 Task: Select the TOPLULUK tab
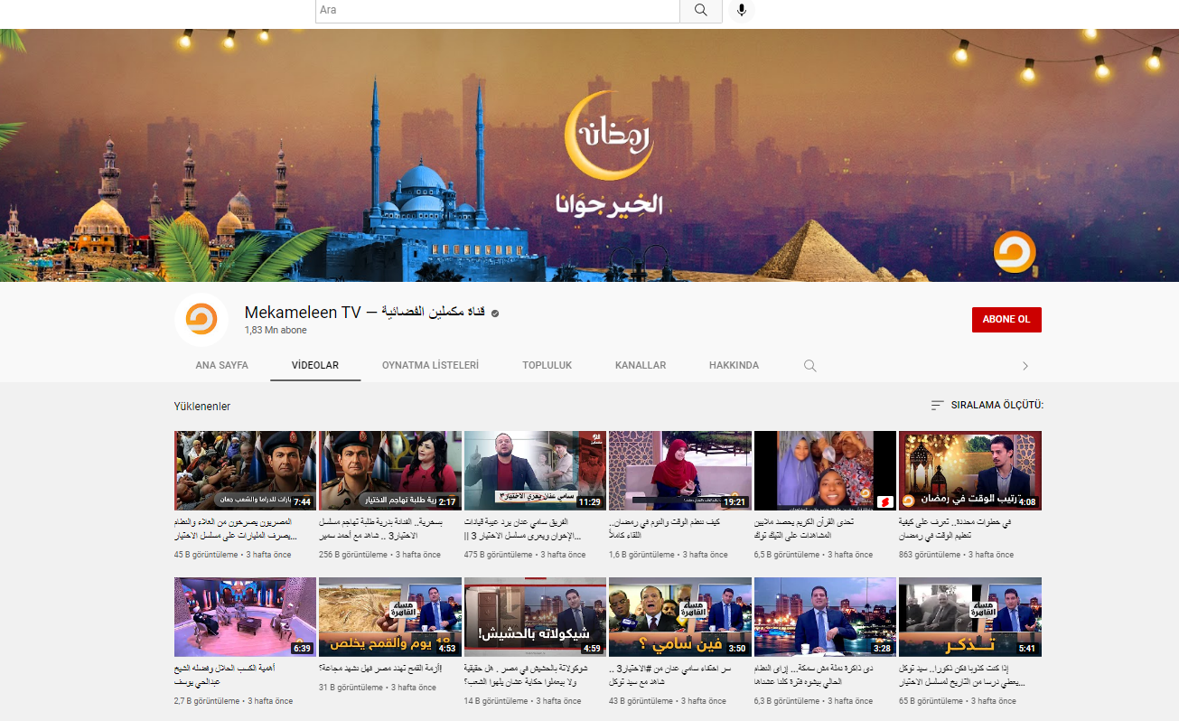[547, 366]
